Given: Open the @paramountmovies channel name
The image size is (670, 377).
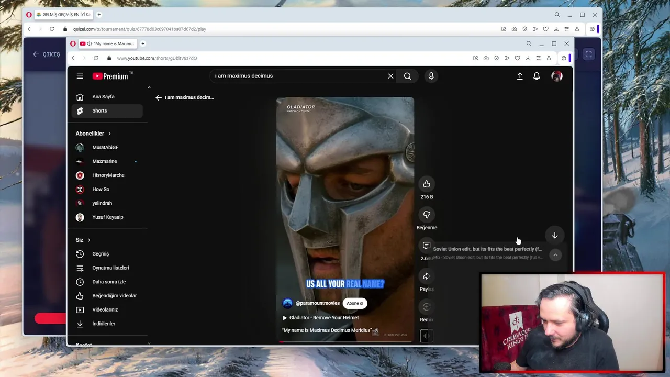Looking at the screenshot, I should point(318,303).
